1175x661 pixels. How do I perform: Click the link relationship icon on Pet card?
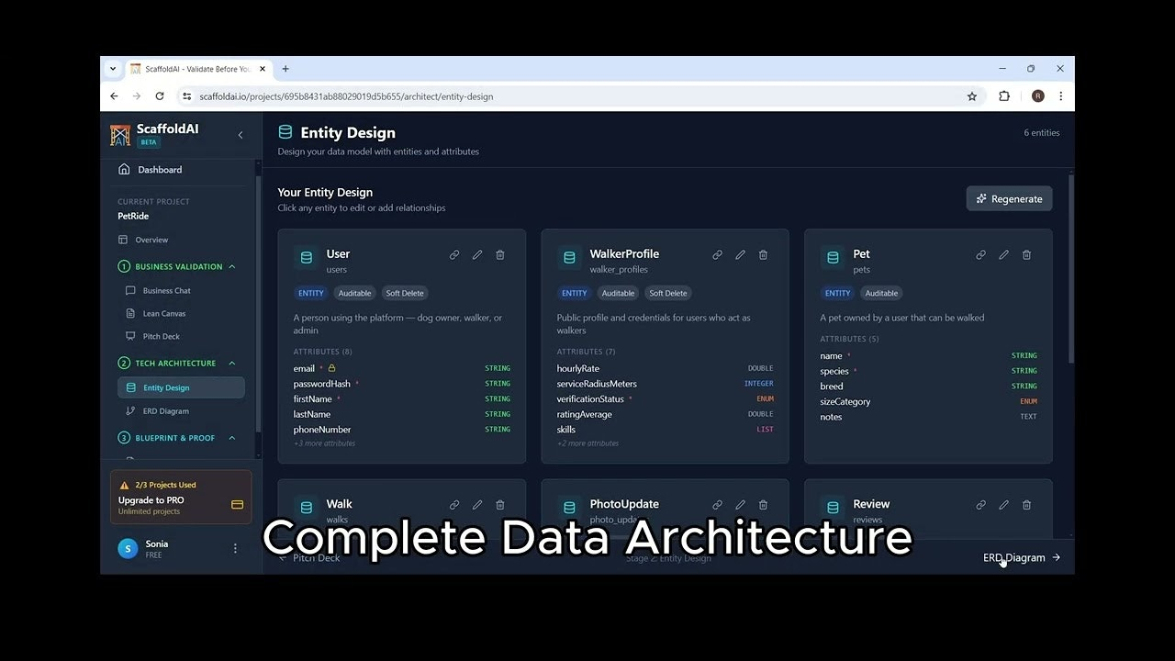(980, 255)
